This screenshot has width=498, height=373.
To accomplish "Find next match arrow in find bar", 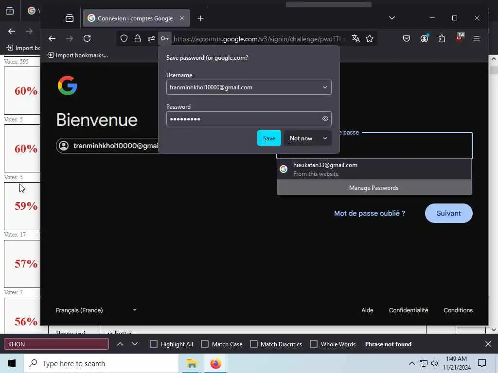I will coord(135,344).
